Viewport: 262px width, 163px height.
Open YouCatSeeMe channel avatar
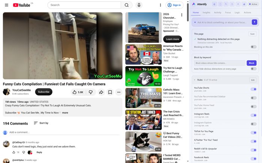[x=6, y=92]
